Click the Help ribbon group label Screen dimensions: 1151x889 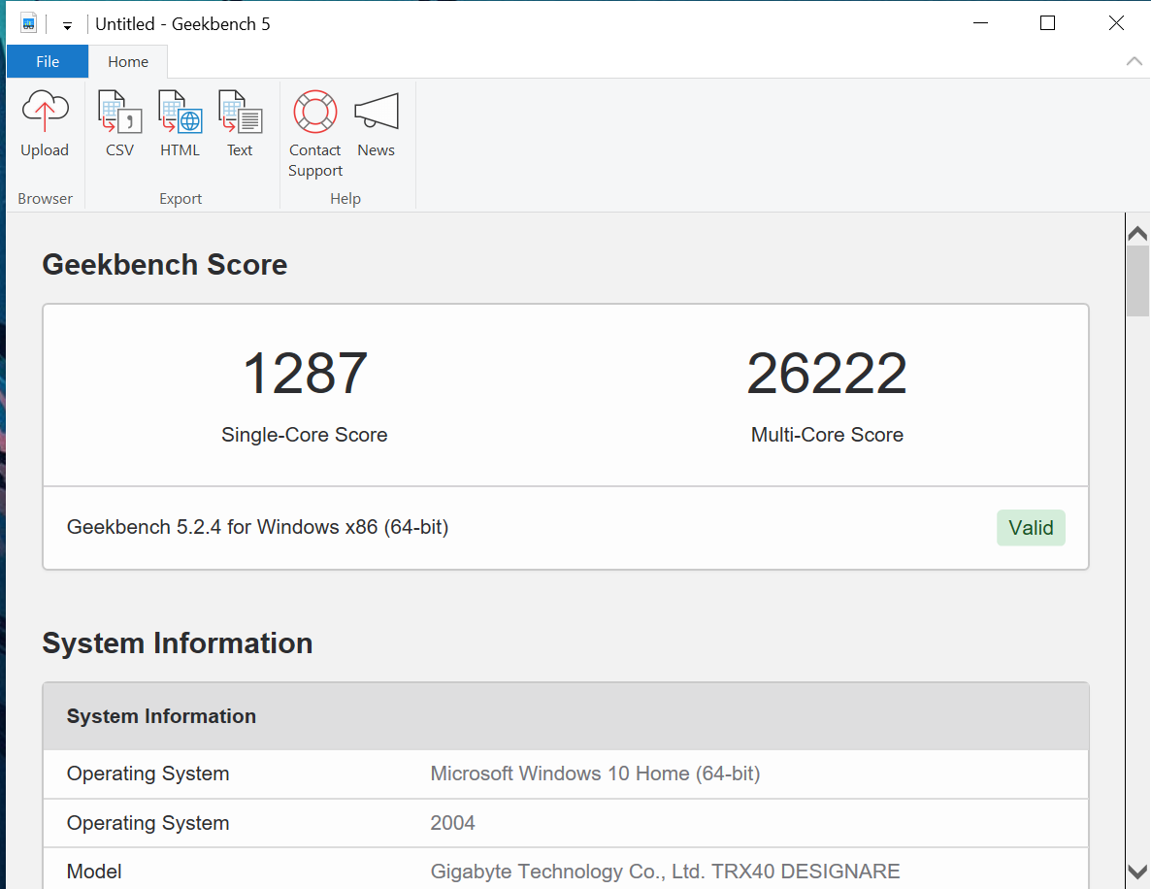click(x=345, y=199)
